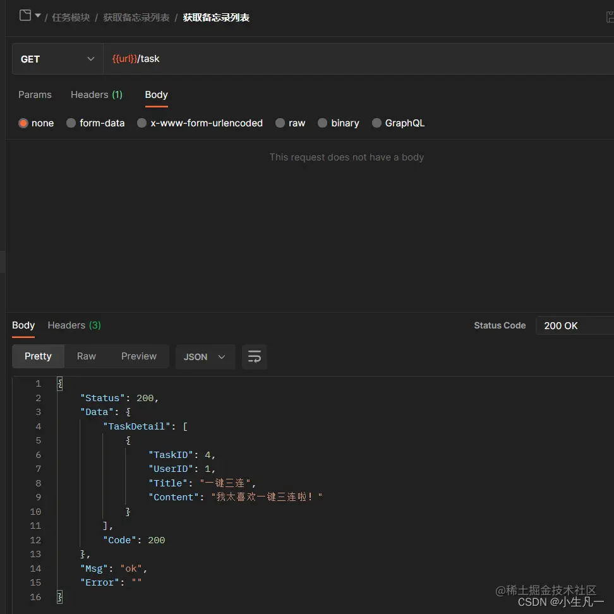Image resolution: width=614 pixels, height=614 pixels.
Task: Switch to the request Headers (1) tab
Action: pyautogui.click(x=96, y=95)
